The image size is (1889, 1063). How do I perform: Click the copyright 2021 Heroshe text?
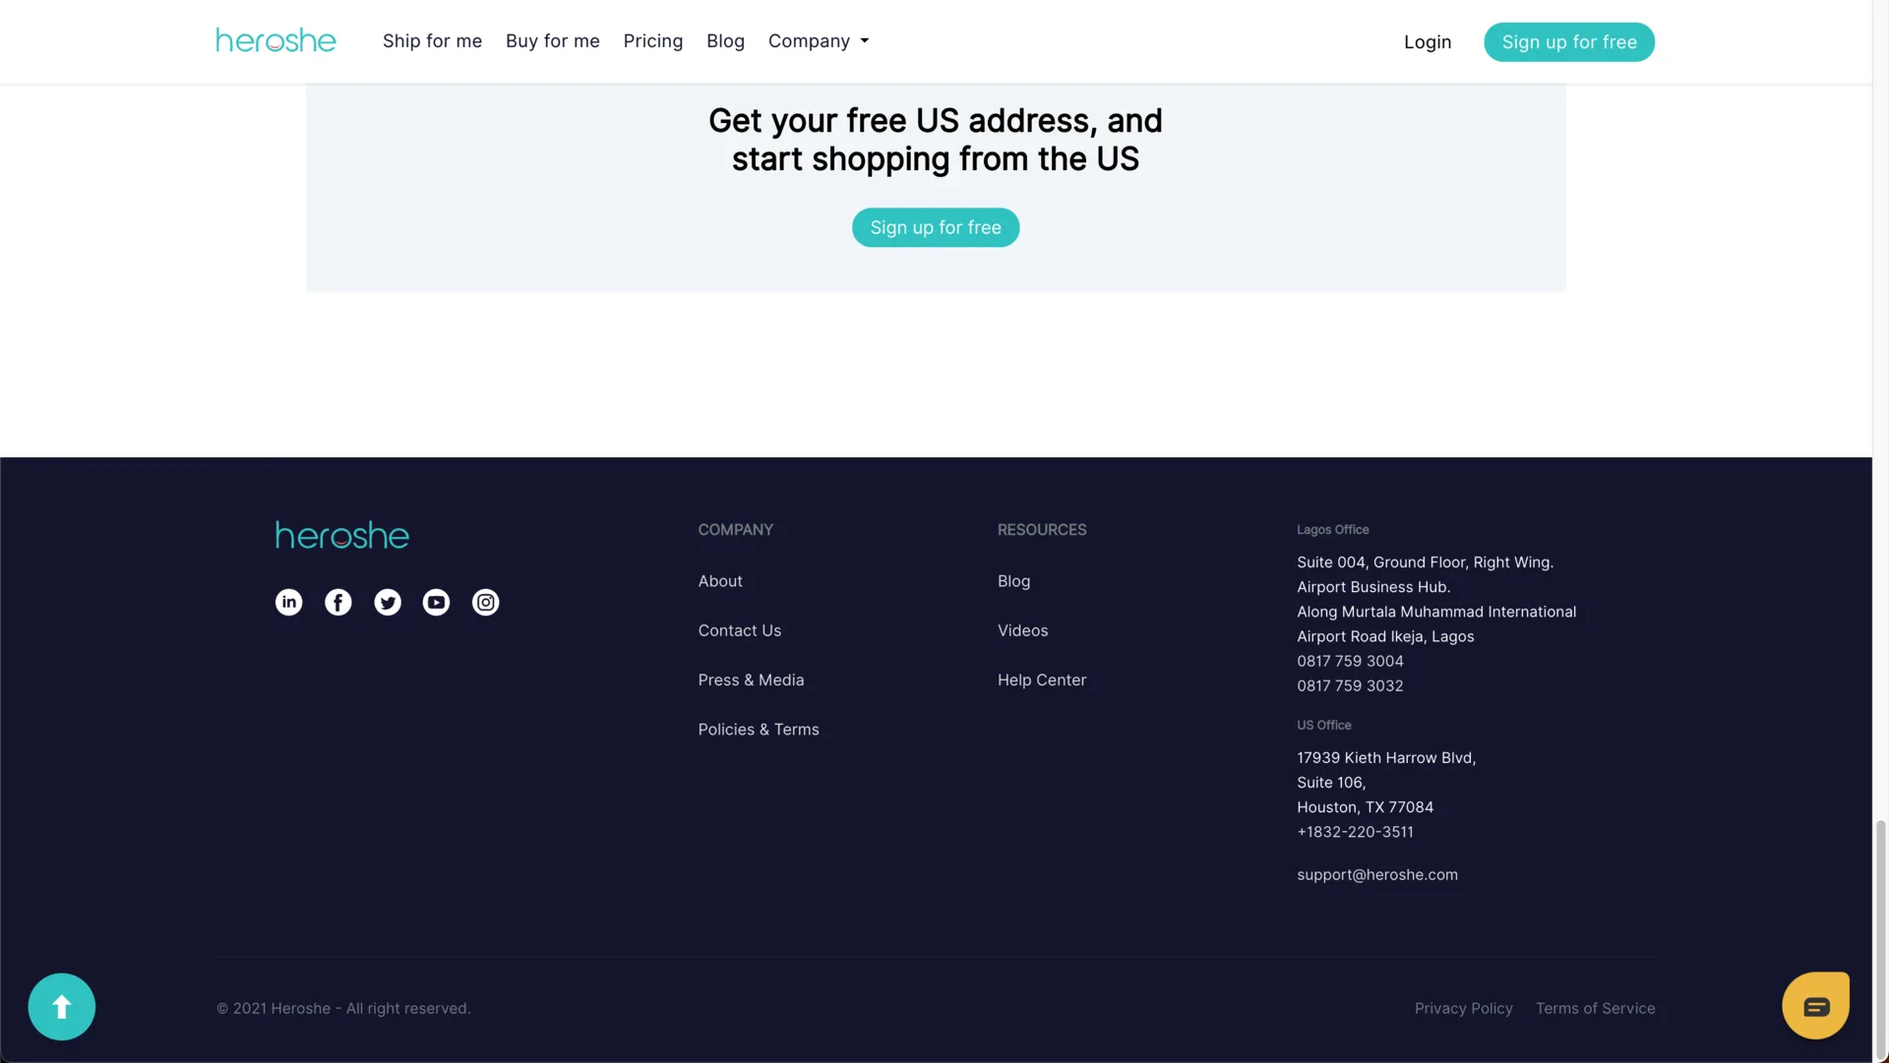click(x=343, y=1008)
